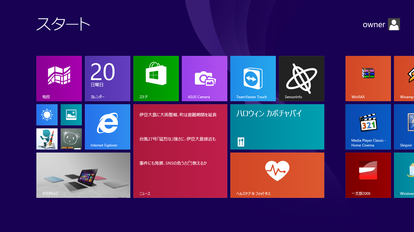Open the 一太郎2008 tile

(368, 175)
